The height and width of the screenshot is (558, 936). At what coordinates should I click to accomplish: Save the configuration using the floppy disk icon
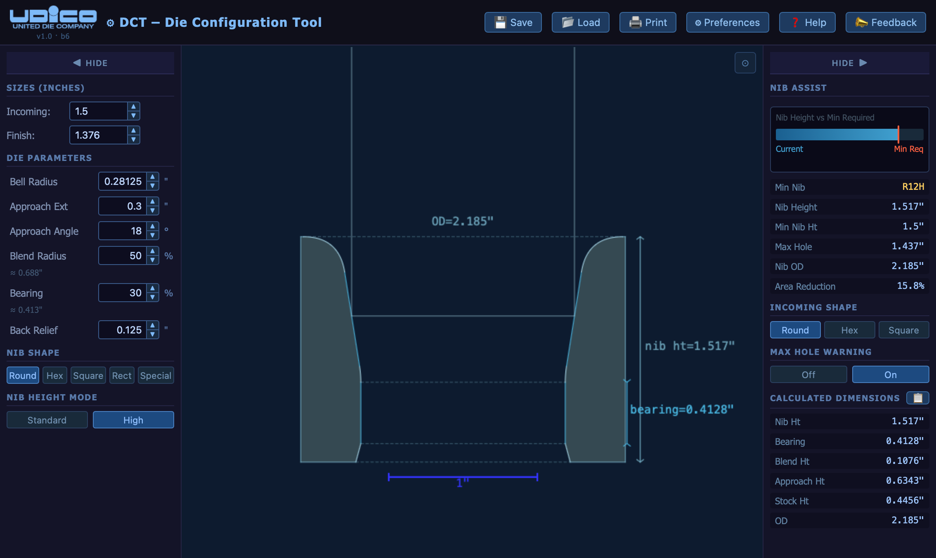(x=500, y=22)
